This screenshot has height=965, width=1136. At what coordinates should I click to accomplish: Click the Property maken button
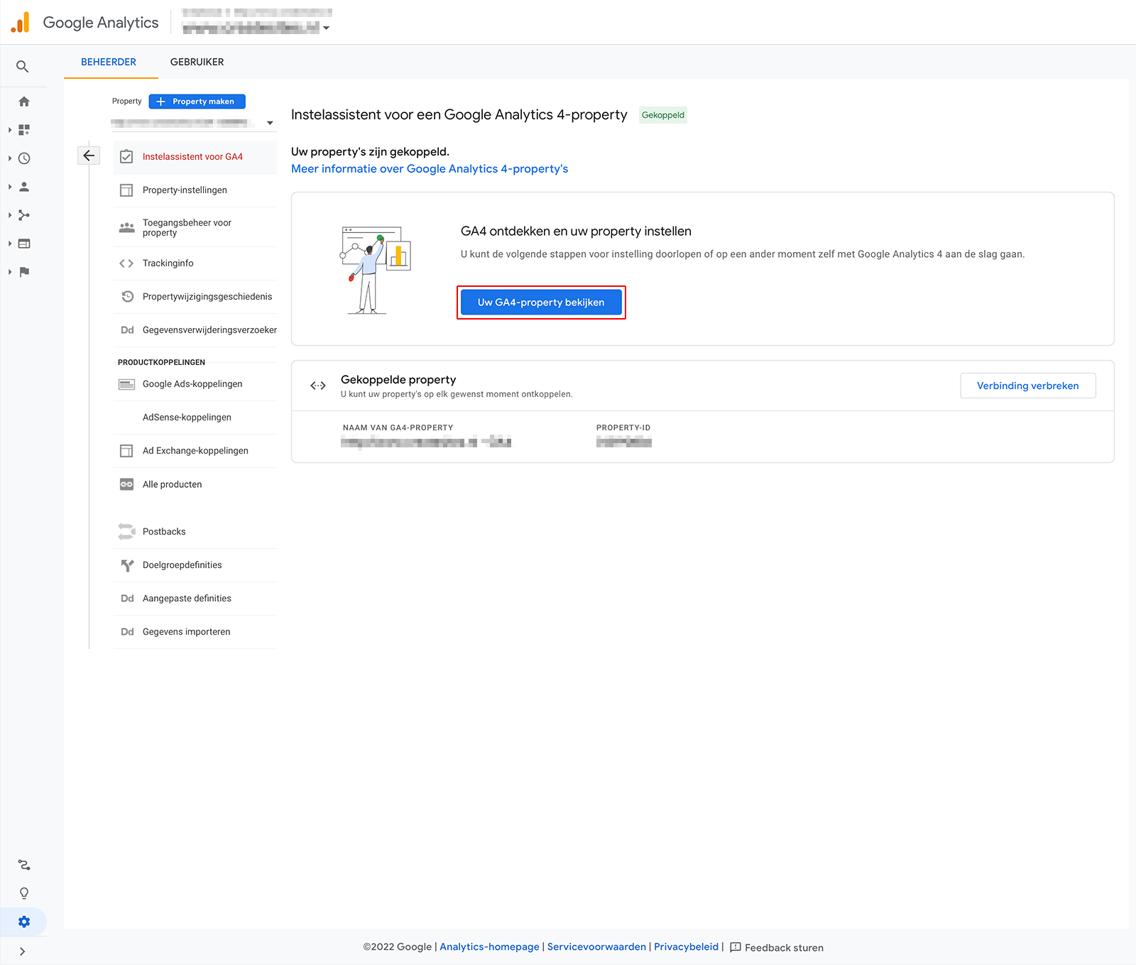197,102
